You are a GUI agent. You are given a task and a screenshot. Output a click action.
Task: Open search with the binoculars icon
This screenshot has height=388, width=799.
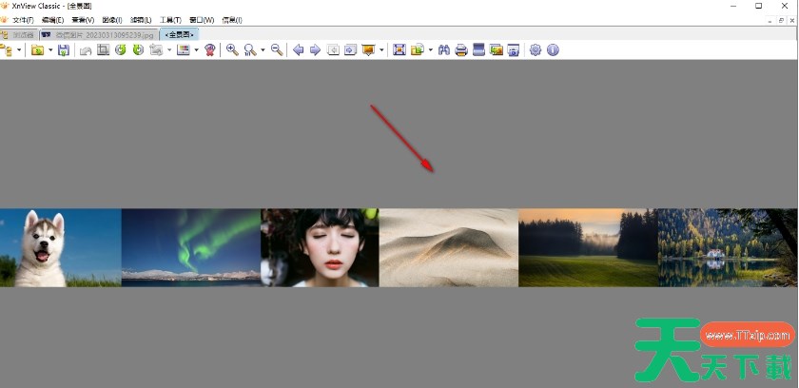(x=444, y=49)
